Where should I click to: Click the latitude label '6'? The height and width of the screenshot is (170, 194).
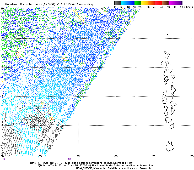(2, 67)
